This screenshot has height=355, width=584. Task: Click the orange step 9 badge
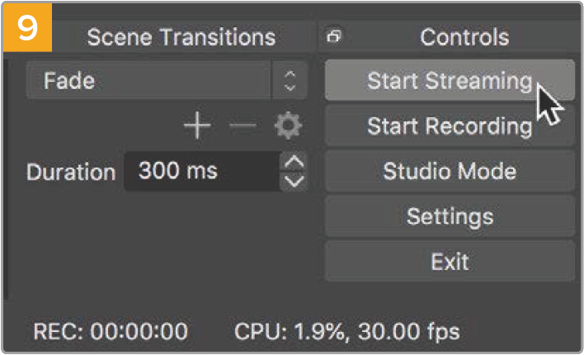point(27,27)
